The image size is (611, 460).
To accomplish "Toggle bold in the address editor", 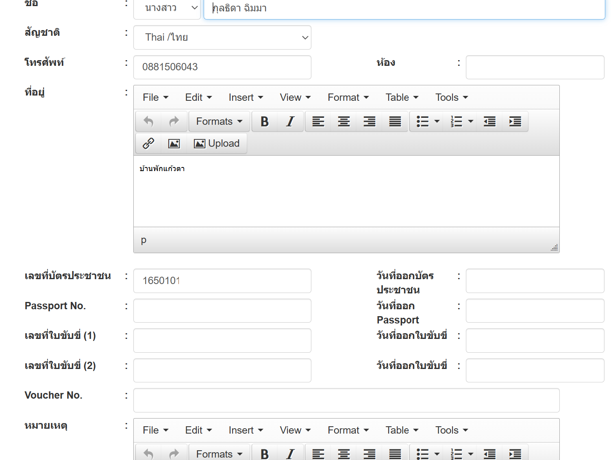I will 265,122.
